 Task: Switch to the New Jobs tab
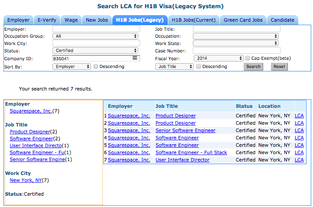point(97,20)
